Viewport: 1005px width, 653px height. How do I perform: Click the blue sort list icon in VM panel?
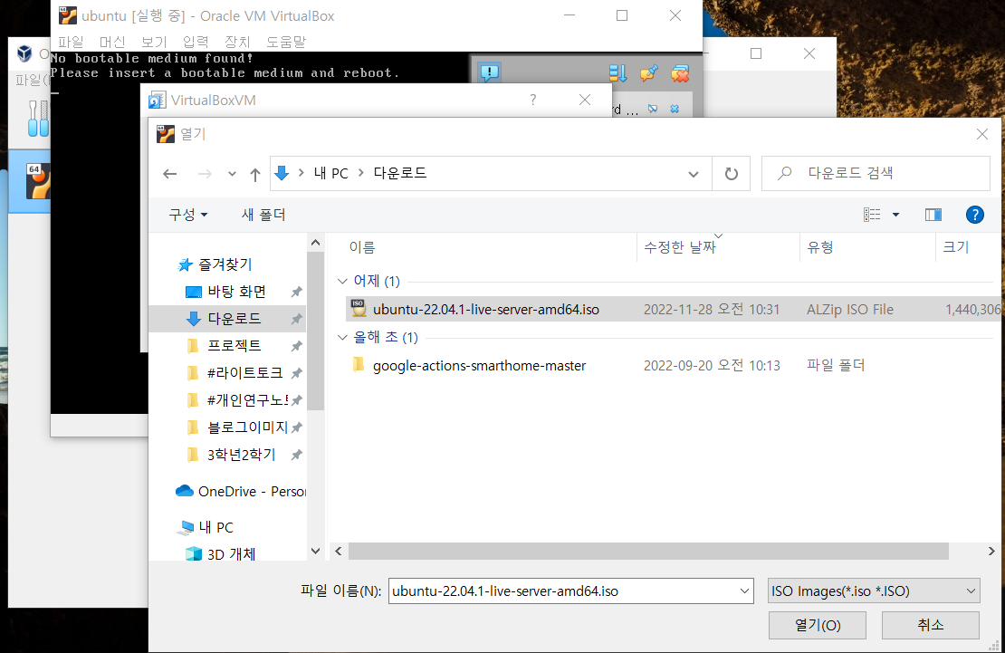(x=617, y=73)
